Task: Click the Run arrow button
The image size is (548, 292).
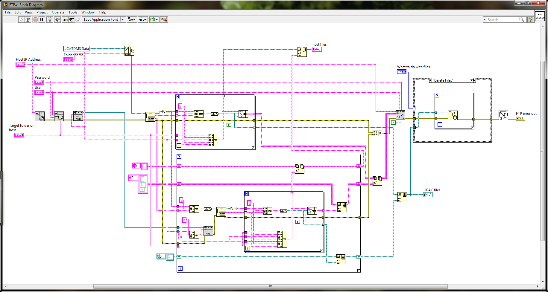Action: (x=21, y=19)
